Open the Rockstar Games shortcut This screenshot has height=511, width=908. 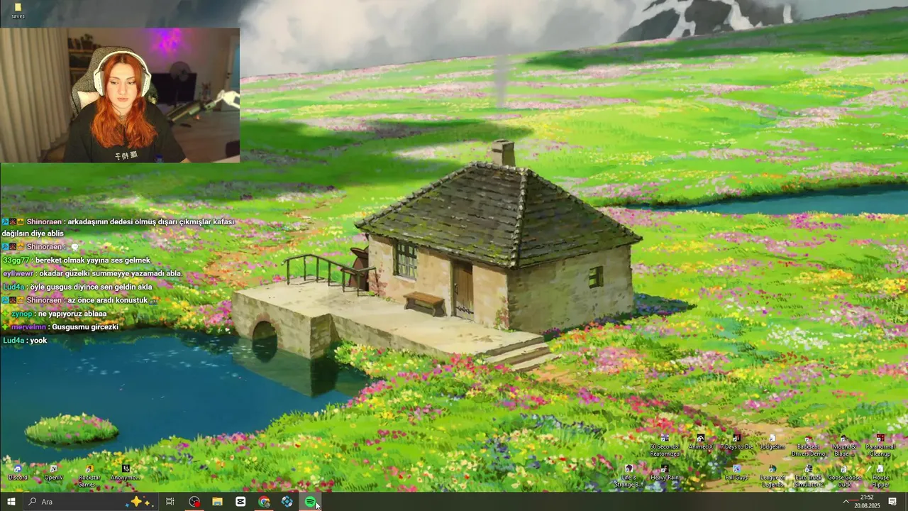click(89, 476)
